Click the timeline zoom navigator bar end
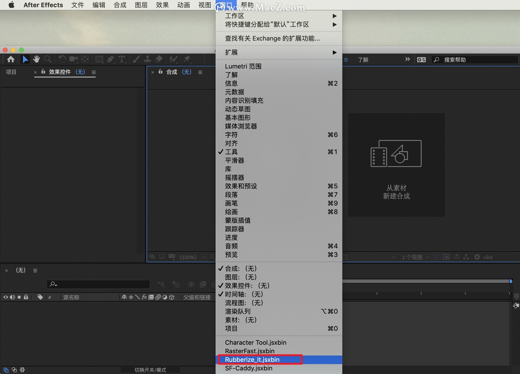520x374 pixels. pyautogui.click(x=511, y=281)
